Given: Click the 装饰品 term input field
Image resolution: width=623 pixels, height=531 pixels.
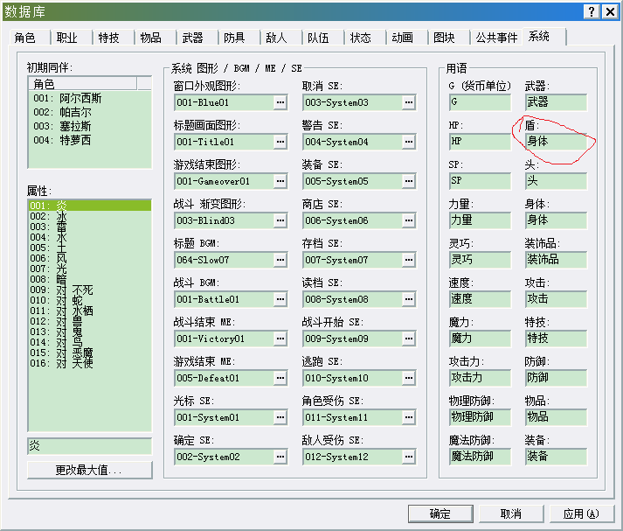Looking at the screenshot, I should tap(556, 260).
